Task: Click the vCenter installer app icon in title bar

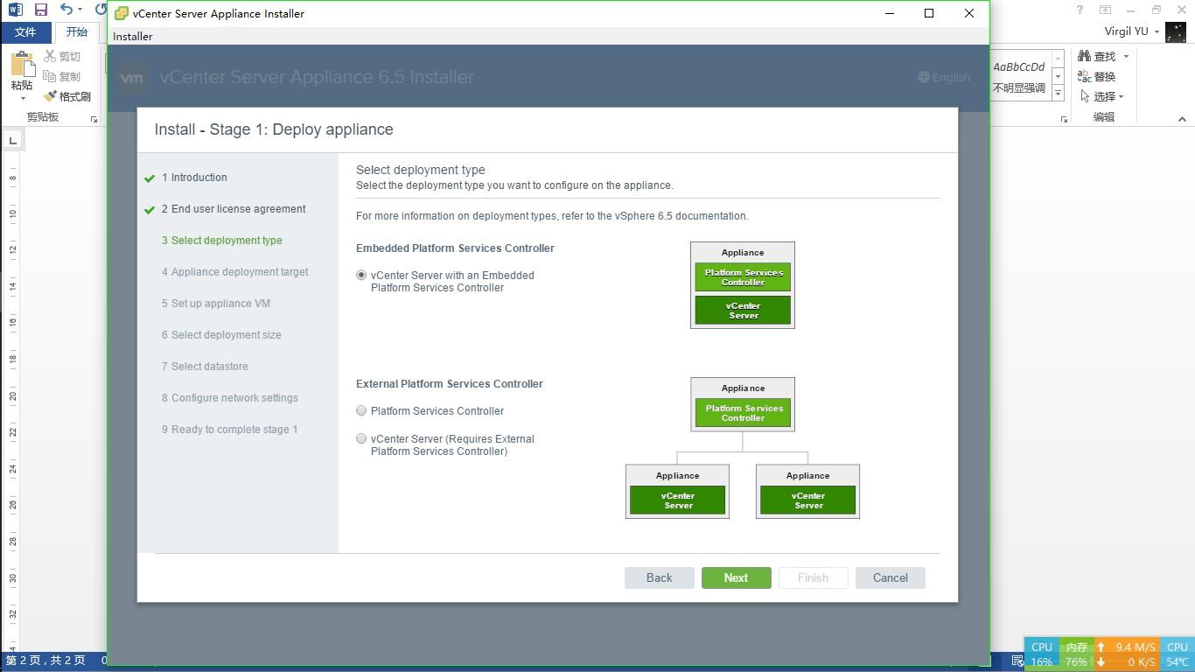Action: (x=122, y=13)
